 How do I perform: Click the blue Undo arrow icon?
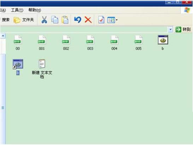[78, 20]
